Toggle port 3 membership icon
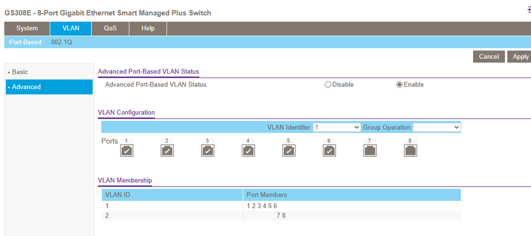The image size is (531, 236). 207,151
